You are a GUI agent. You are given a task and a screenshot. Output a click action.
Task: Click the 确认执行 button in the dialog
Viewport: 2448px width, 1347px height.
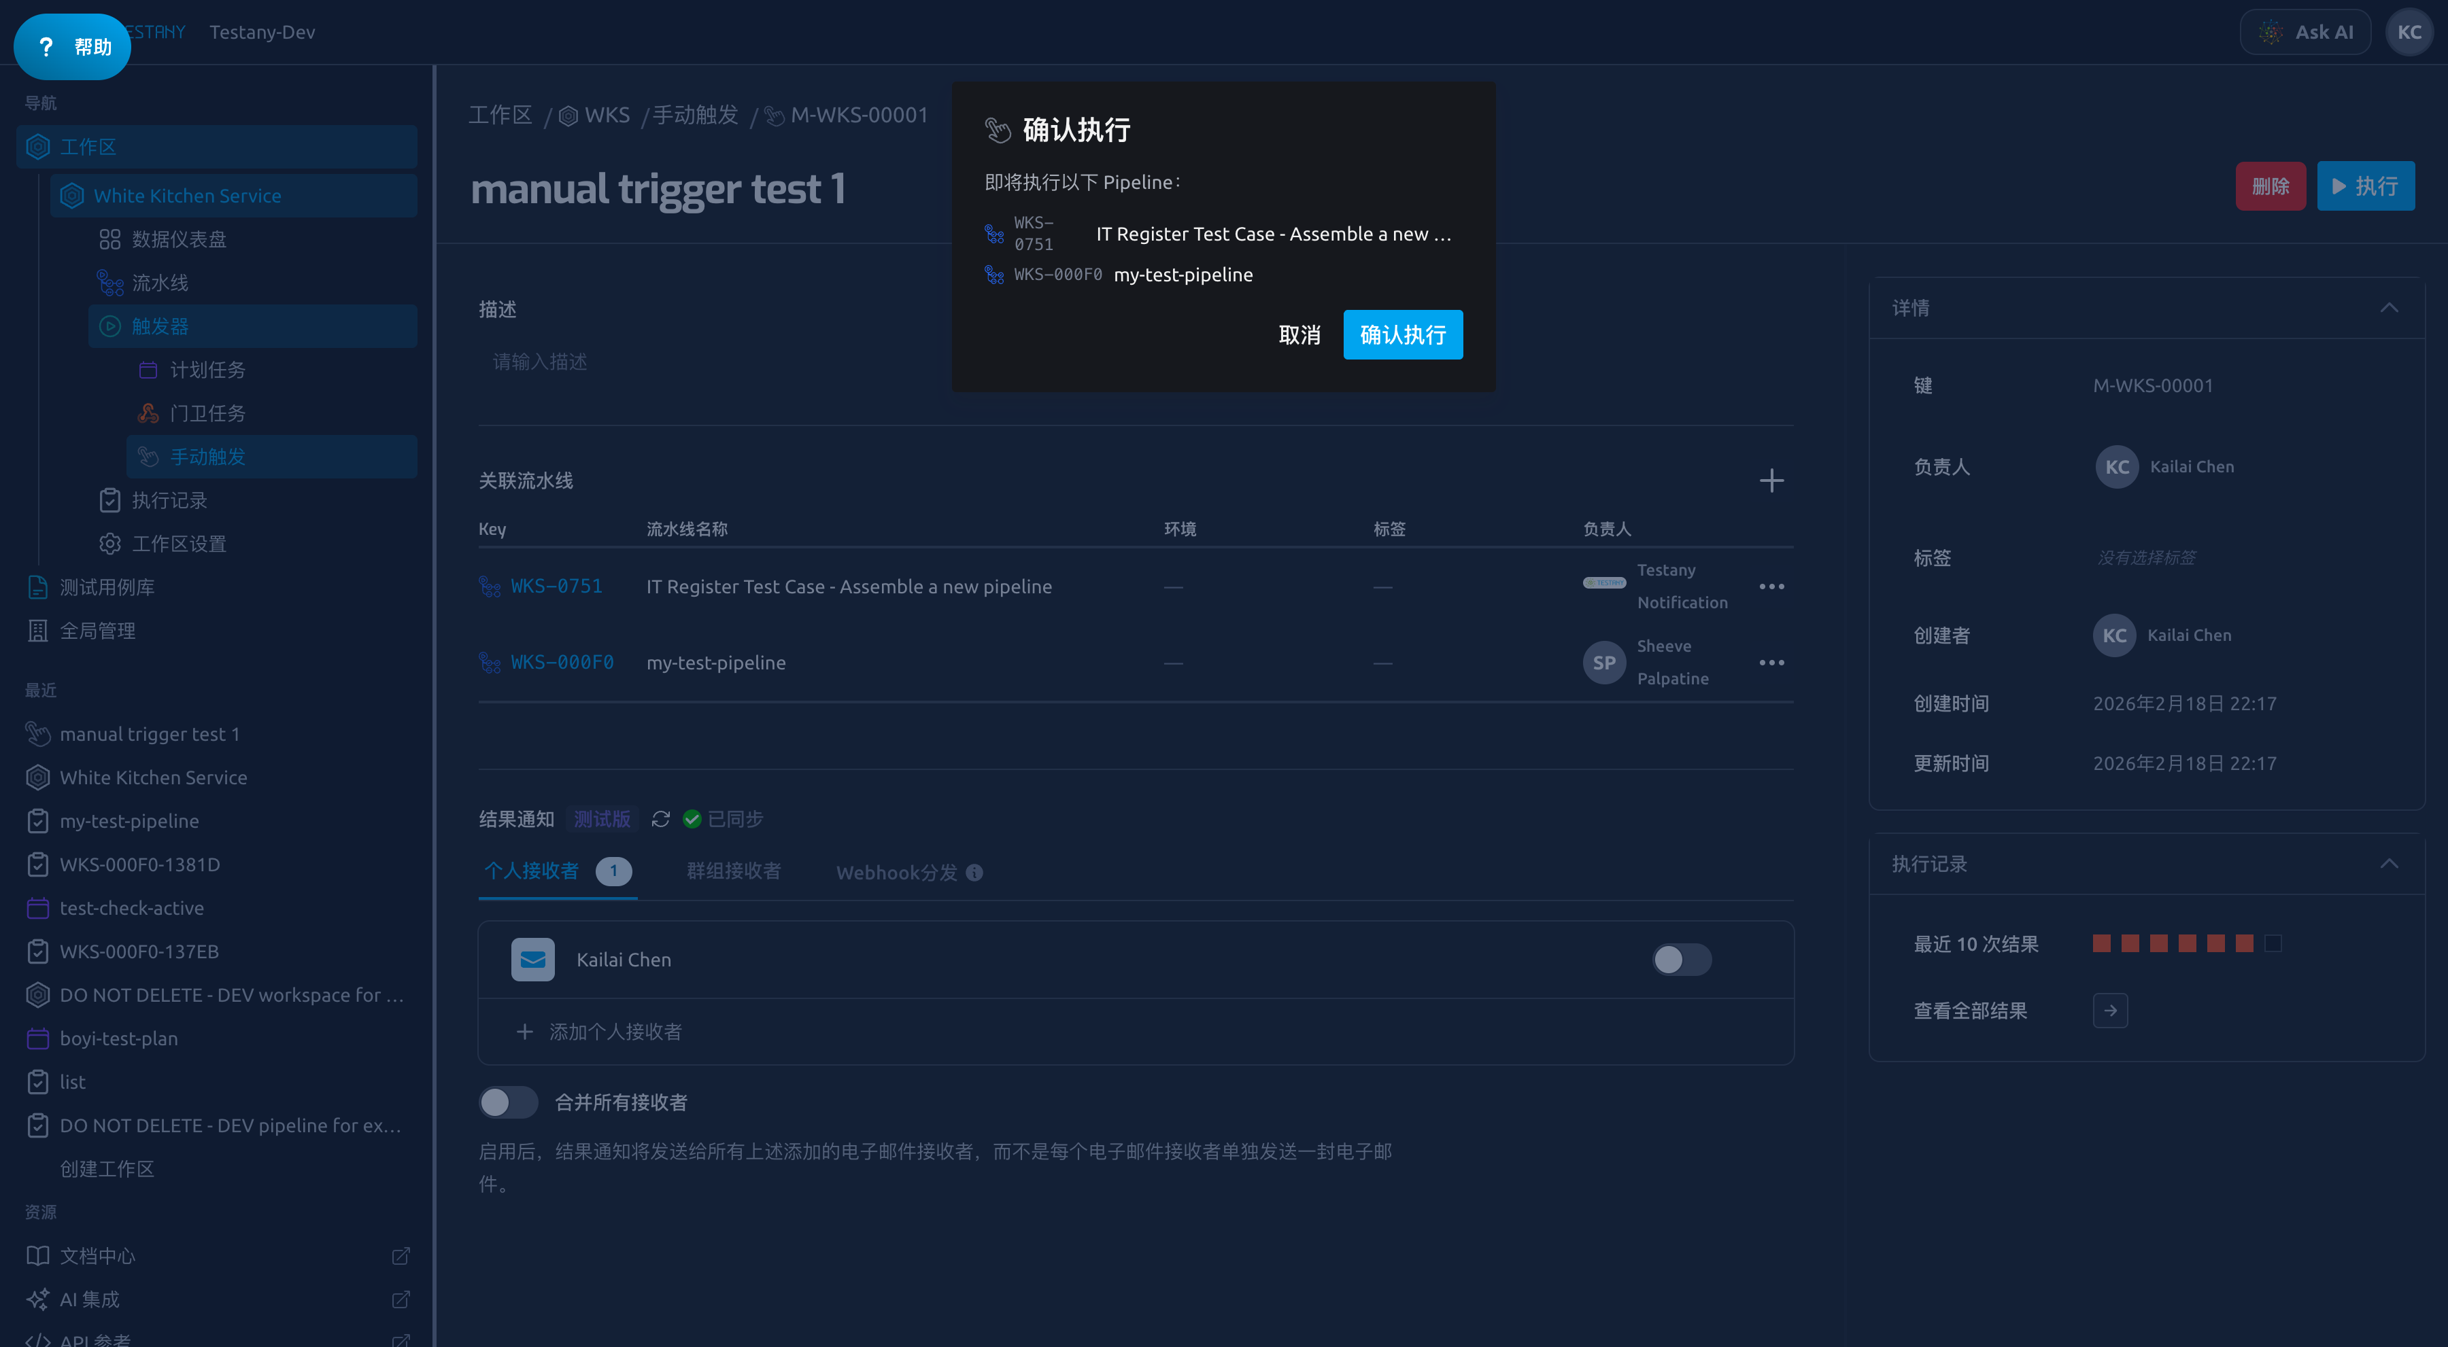[x=1403, y=334]
